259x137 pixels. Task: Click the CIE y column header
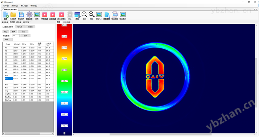tap(33, 44)
